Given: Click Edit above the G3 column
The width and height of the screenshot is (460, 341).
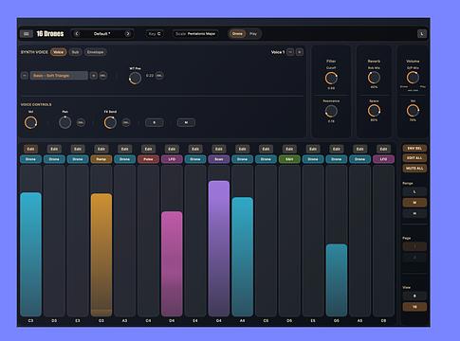Looking at the screenshot, I should coord(101,149).
